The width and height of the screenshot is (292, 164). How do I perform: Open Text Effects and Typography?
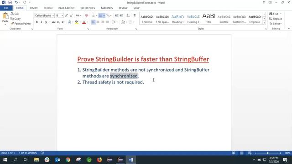tap(70, 22)
